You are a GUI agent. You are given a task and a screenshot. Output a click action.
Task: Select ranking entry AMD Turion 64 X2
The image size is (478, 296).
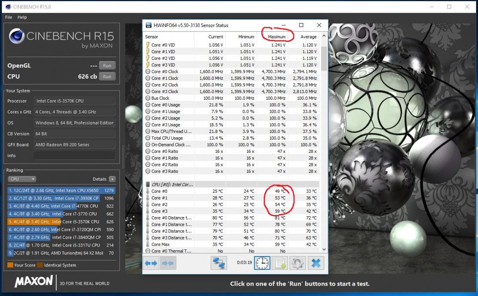[x=61, y=253]
